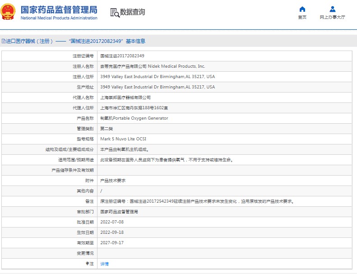Click the 产品技术要求 attachment value
Viewport: 357px width, 274px height.
(x=112, y=181)
